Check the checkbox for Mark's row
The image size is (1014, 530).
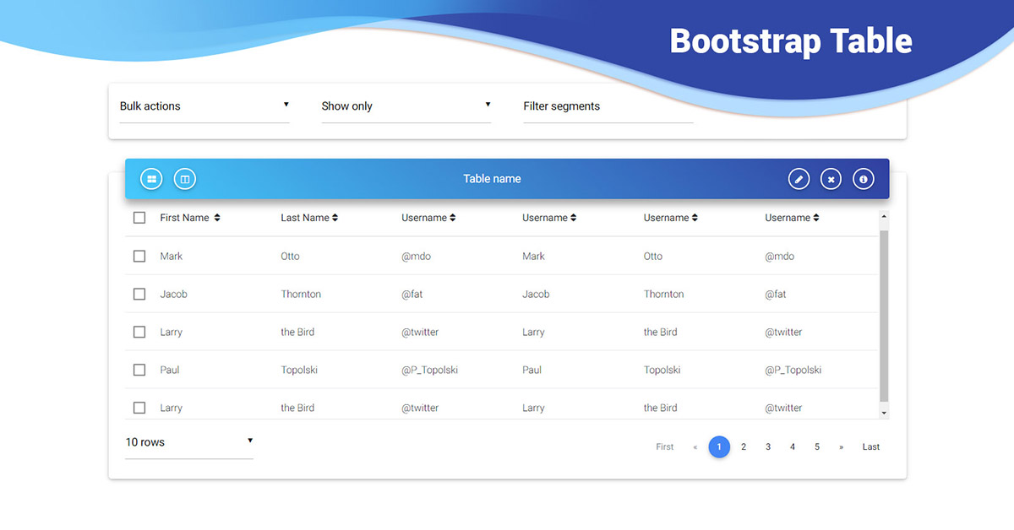click(x=139, y=256)
